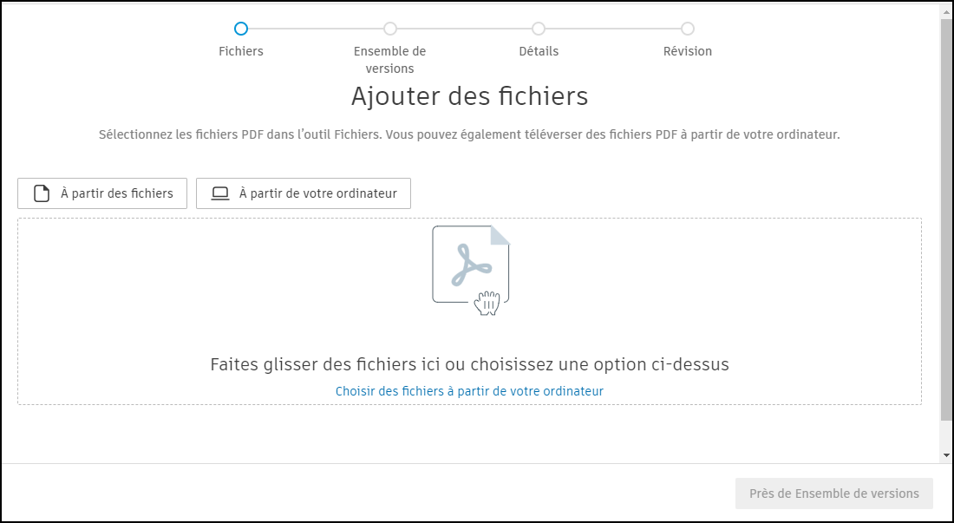Viewport: 954px width, 523px height.
Task: Click the "Révision" step label
Action: click(687, 51)
